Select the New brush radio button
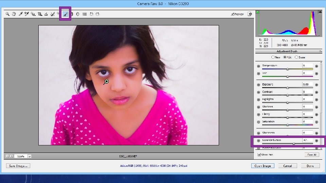 273,57
